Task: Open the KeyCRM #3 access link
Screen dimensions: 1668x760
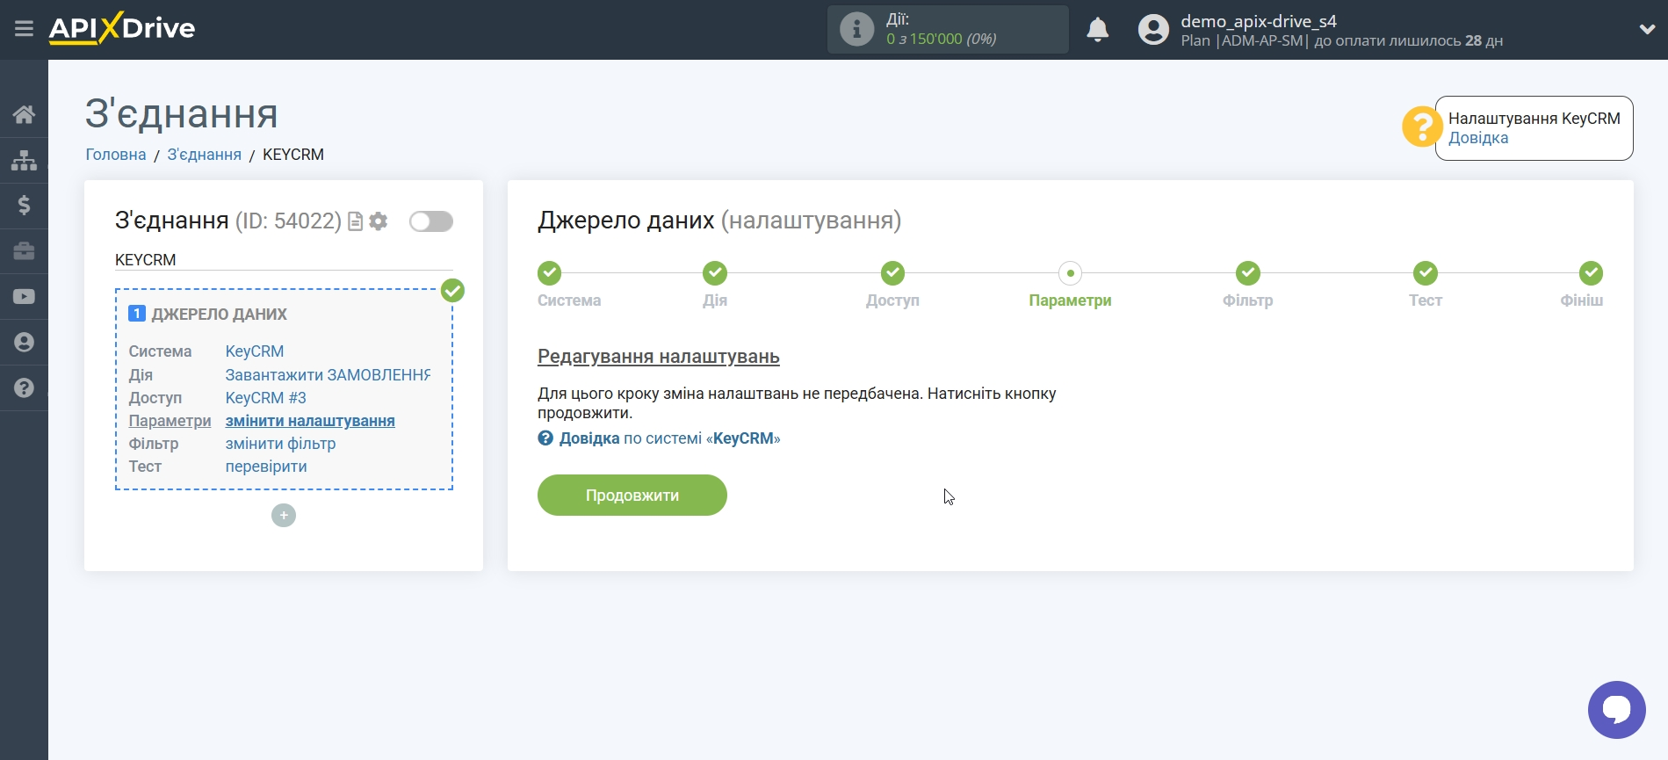Action: (x=266, y=398)
